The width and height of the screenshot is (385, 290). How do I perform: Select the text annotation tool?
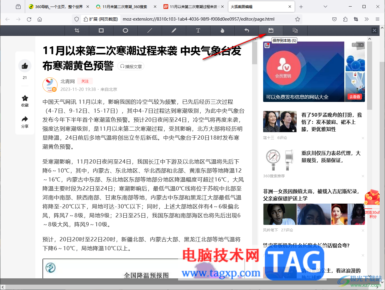(198, 30)
